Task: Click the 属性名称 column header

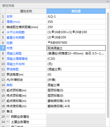Action: (26, 11)
